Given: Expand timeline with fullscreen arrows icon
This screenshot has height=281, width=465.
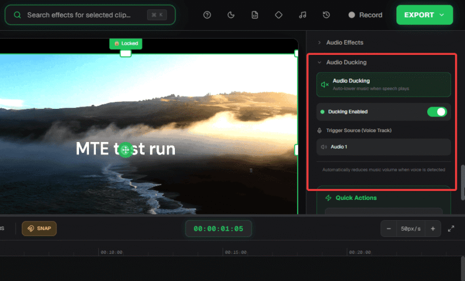Looking at the screenshot, I should coord(451,229).
